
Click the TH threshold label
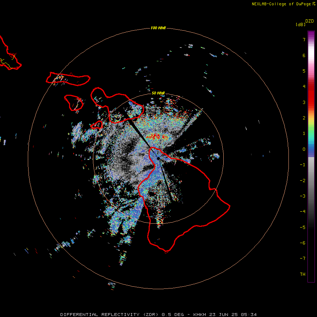(x=303, y=274)
